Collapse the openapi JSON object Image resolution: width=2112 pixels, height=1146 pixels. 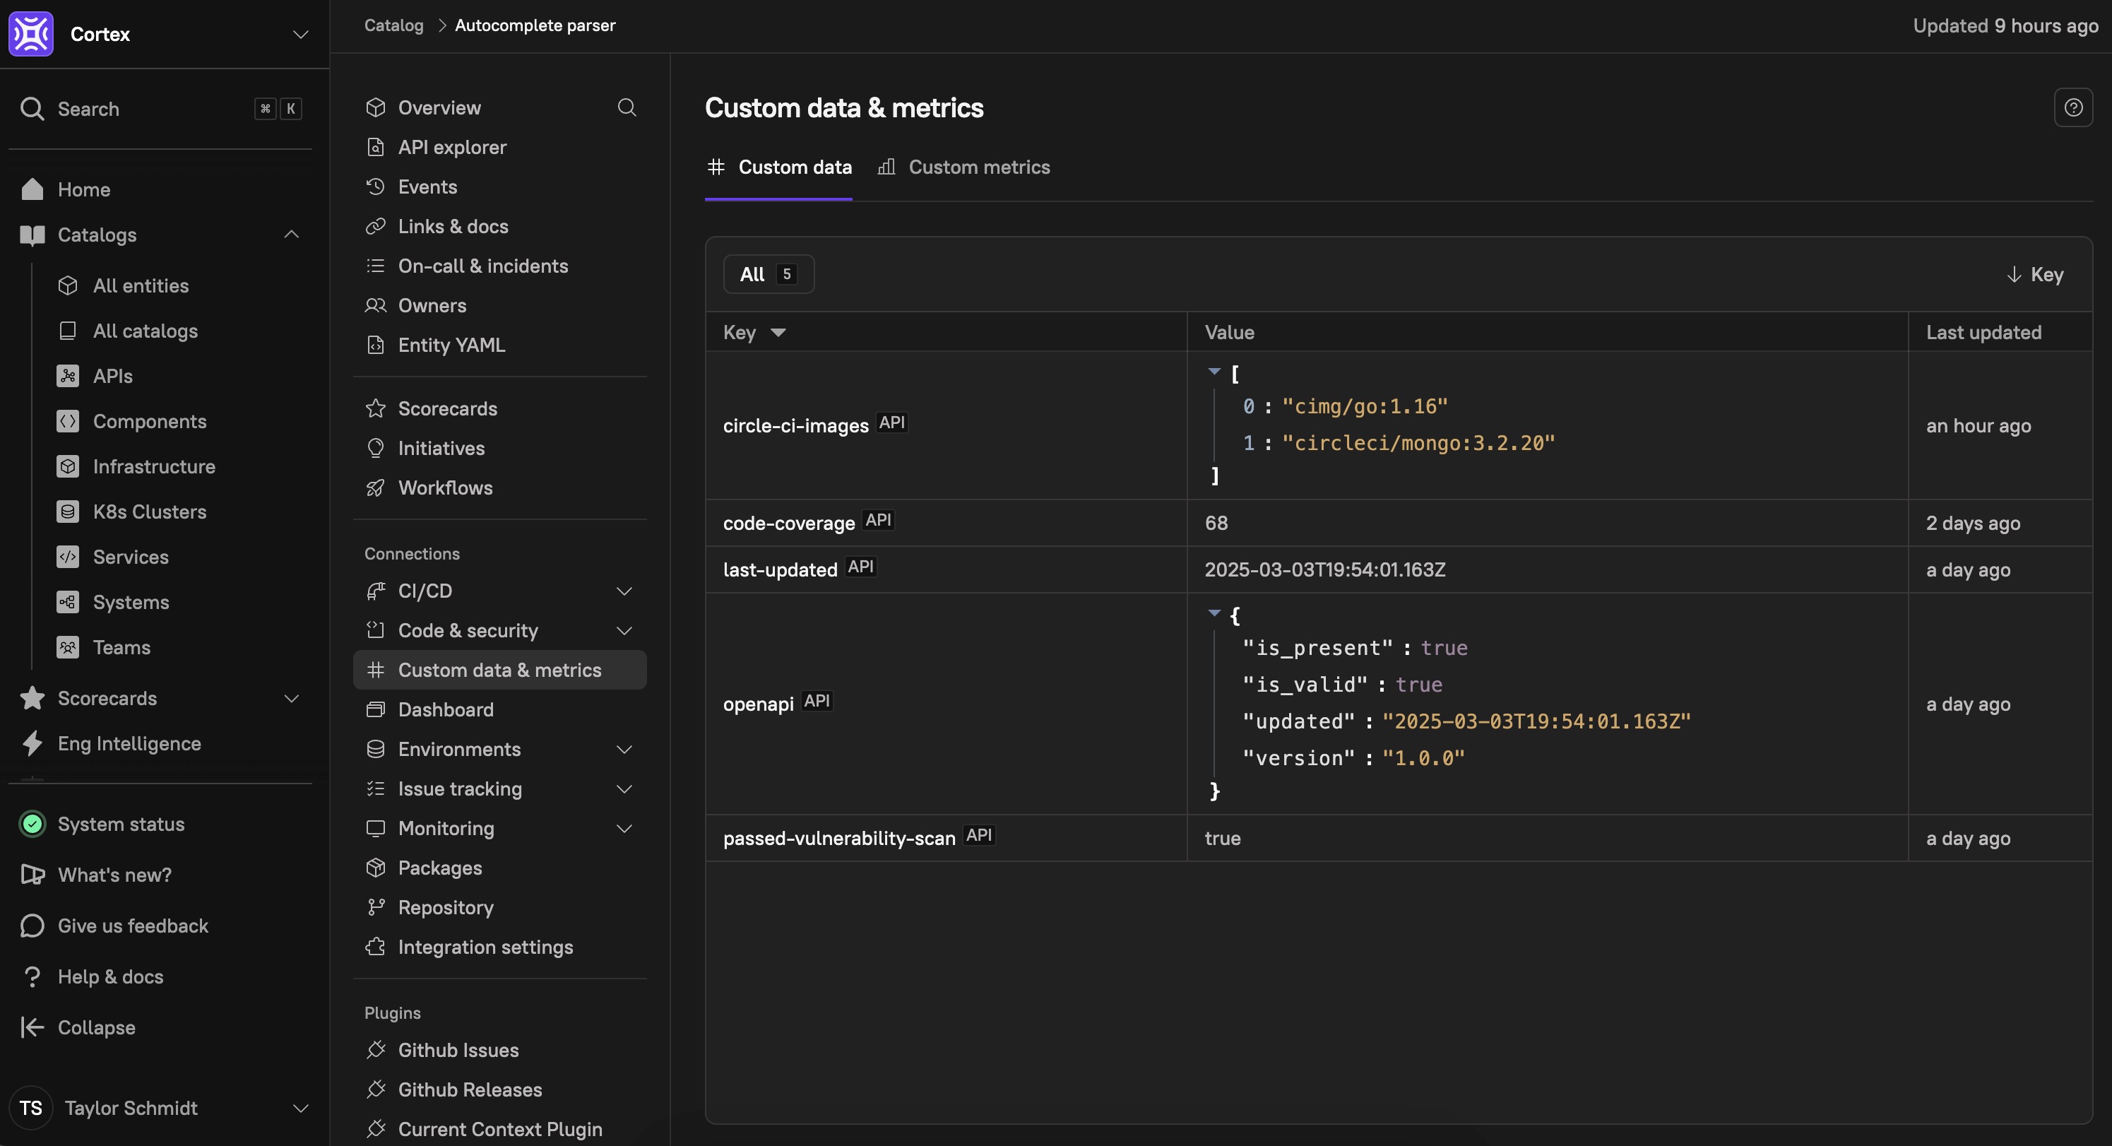click(1214, 613)
